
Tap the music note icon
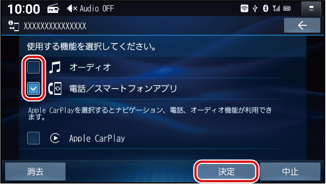pyautogui.click(x=55, y=67)
